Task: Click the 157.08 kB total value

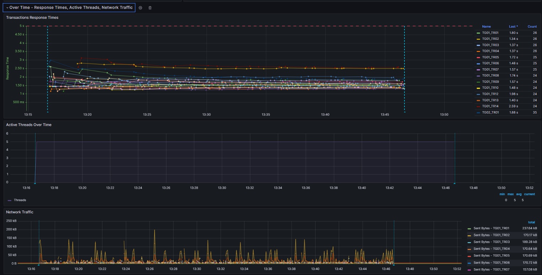Action: pyautogui.click(x=530, y=269)
